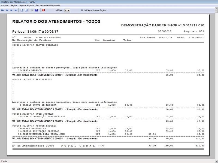Image resolution: width=218 pixels, height=163 pixels.
Task: Click the Quantia column header
Action: tap(109, 40)
